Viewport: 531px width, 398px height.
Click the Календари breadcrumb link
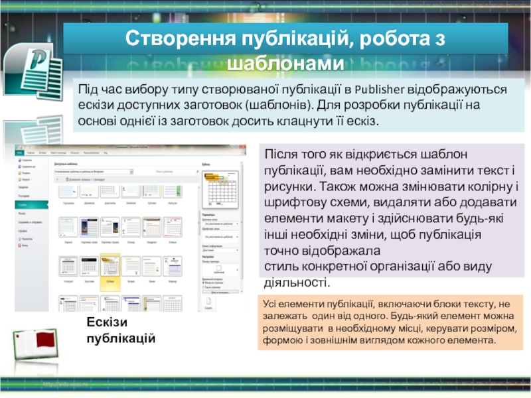(99, 179)
